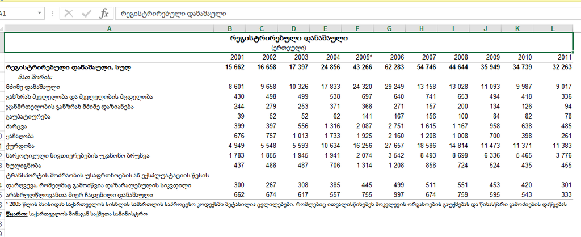Select column E header

click(326, 28)
